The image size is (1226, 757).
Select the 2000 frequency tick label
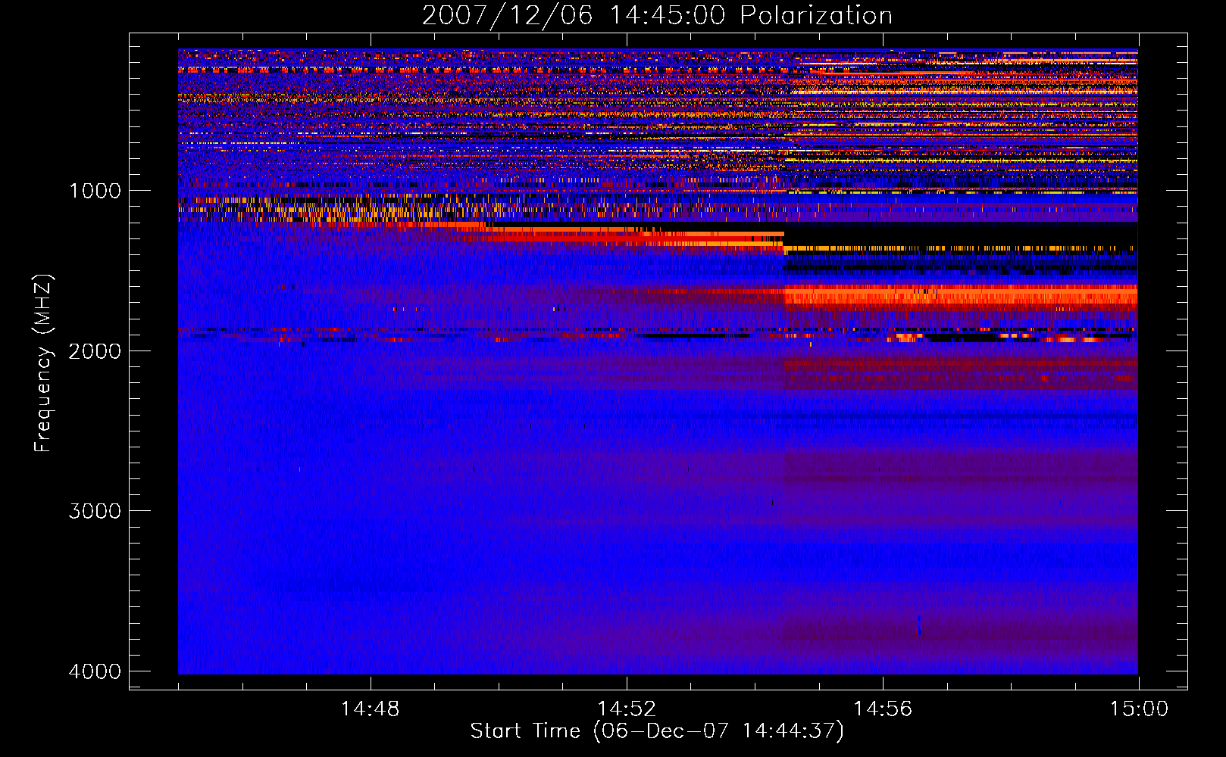[95, 350]
